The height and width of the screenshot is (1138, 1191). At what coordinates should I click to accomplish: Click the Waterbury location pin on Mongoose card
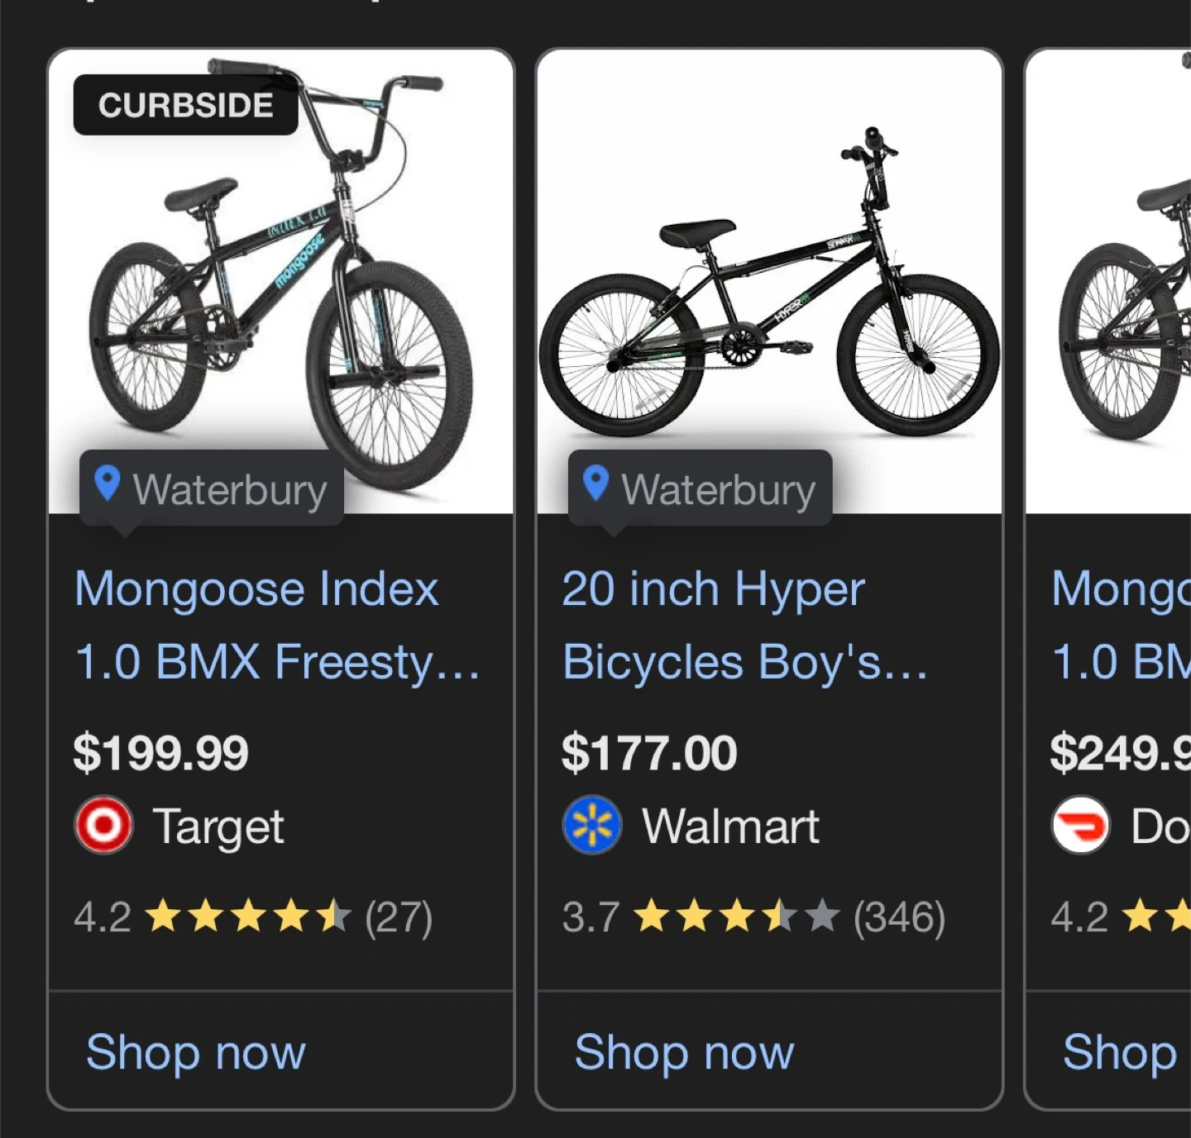108,483
